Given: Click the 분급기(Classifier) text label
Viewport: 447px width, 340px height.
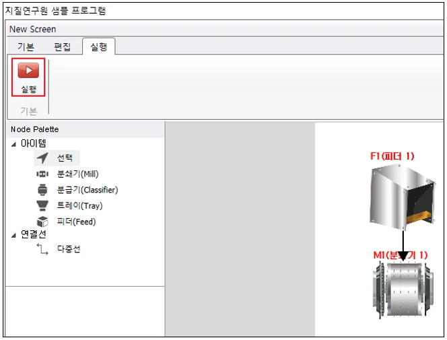Looking at the screenshot, I should pyautogui.click(x=88, y=189).
